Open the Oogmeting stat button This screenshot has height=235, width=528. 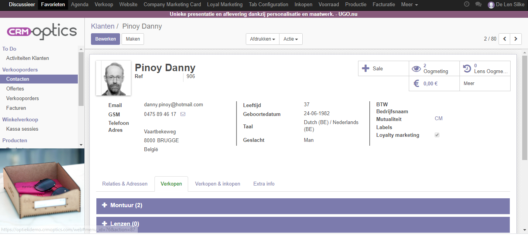(434, 68)
